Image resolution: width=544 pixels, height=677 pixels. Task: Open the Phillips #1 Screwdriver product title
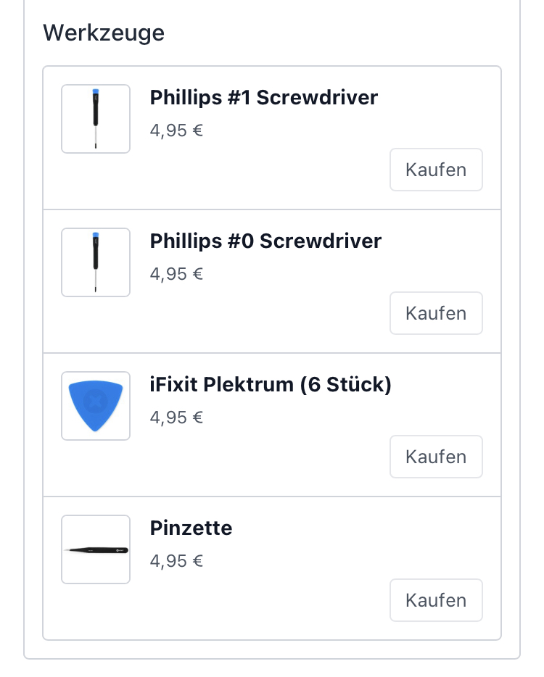pyautogui.click(x=263, y=98)
